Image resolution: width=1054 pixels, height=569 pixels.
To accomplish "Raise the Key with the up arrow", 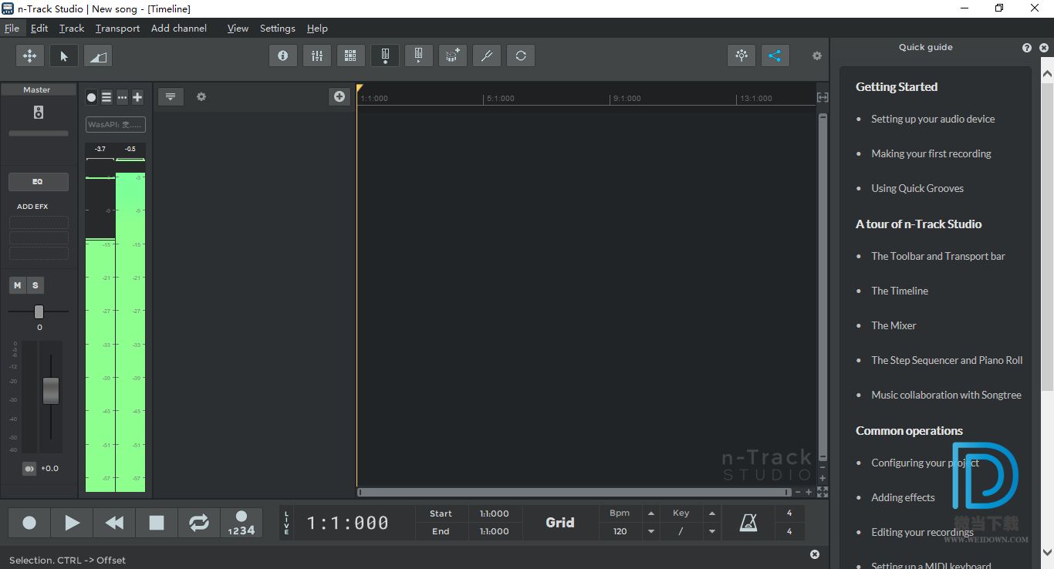I will click(712, 513).
